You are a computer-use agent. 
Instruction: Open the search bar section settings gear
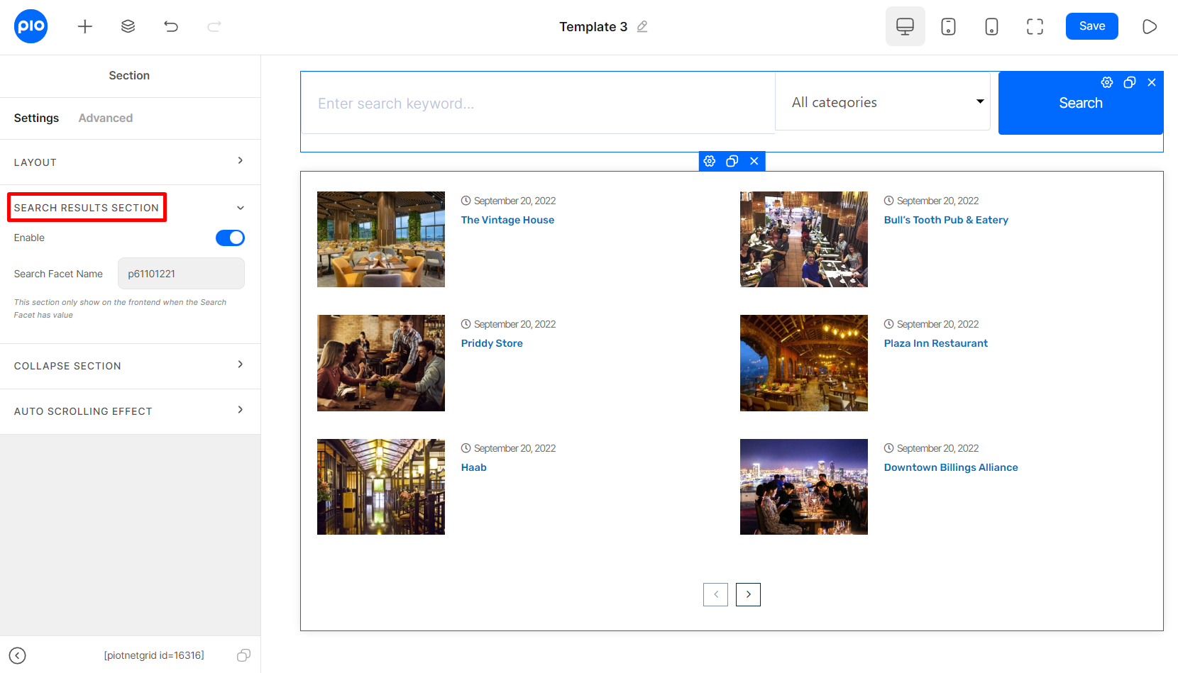click(x=1107, y=82)
